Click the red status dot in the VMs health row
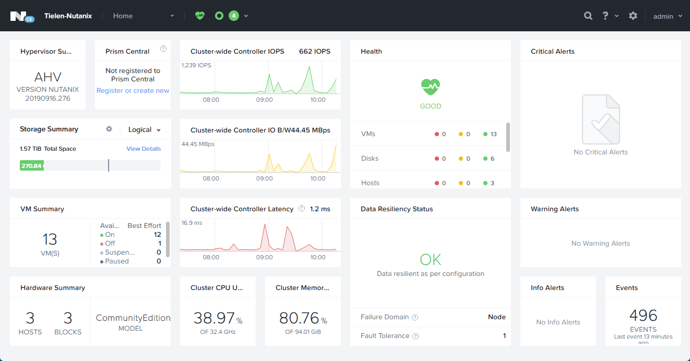This screenshot has height=361, width=690. 437,134
